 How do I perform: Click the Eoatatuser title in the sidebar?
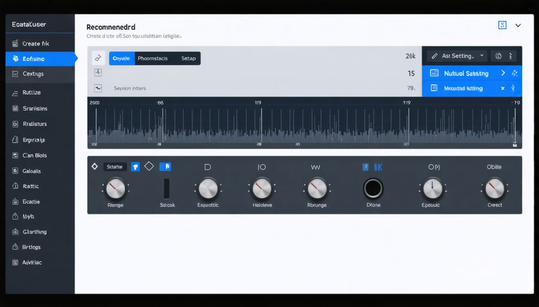(29, 24)
